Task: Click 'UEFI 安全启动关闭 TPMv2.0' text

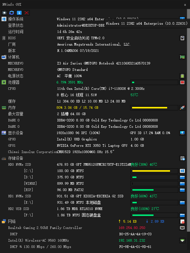Action: click(81, 38)
